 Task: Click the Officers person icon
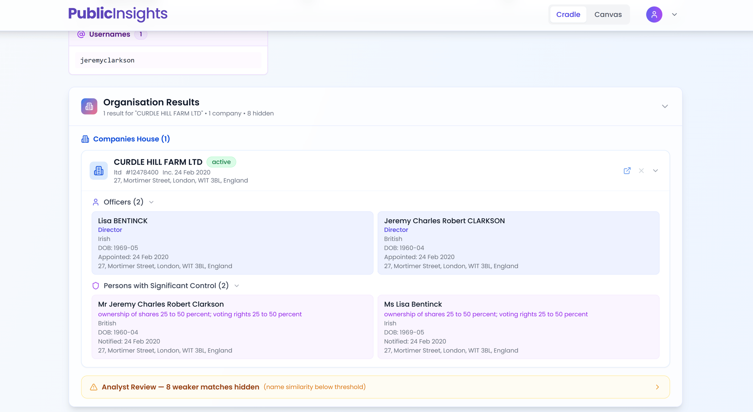[x=96, y=202]
